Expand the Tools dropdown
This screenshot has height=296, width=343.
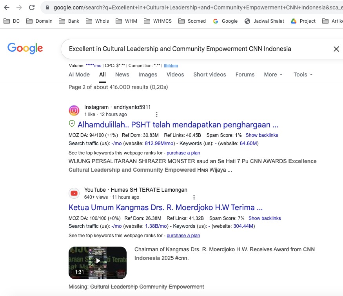(x=303, y=74)
